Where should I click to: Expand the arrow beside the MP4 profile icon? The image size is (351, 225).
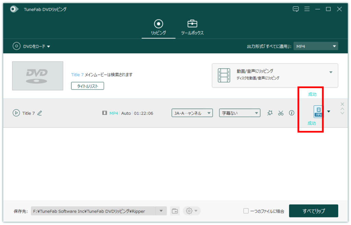click(x=329, y=111)
